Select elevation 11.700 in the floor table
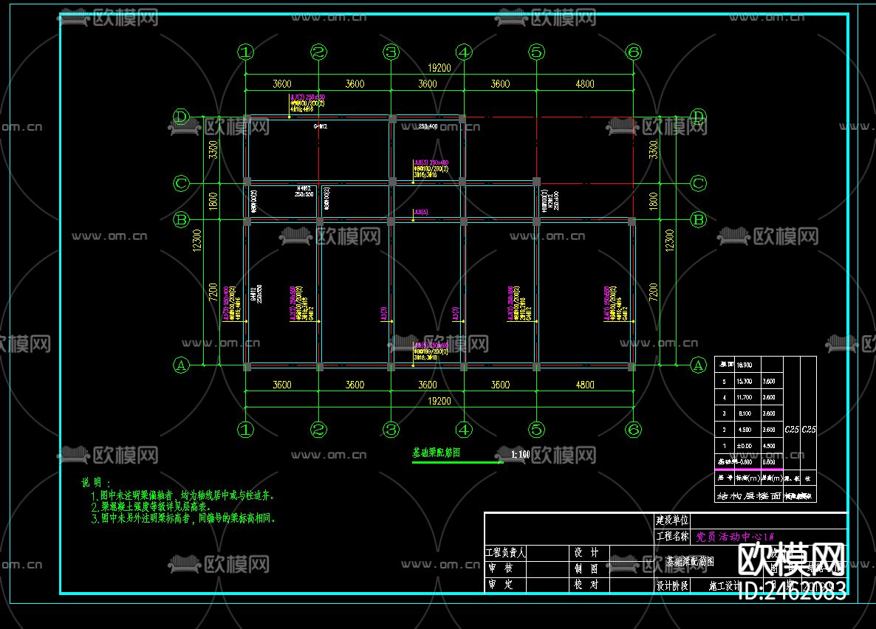 [744, 398]
